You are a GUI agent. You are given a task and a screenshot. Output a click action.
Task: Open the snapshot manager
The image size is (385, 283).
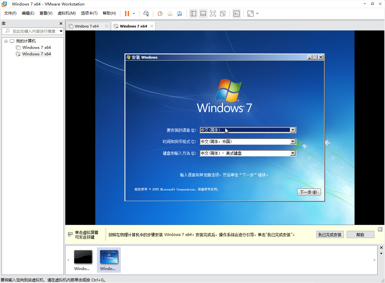pyautogui.click(x=180, y=14)
